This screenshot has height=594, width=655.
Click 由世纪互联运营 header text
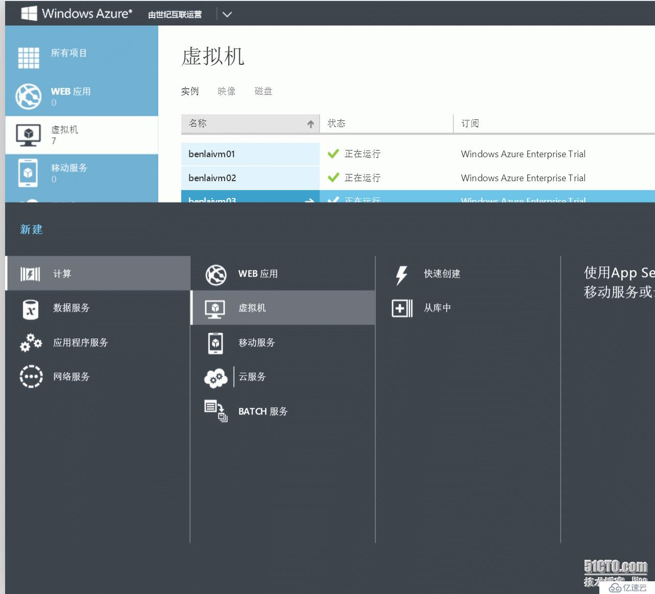pos(175,15)
